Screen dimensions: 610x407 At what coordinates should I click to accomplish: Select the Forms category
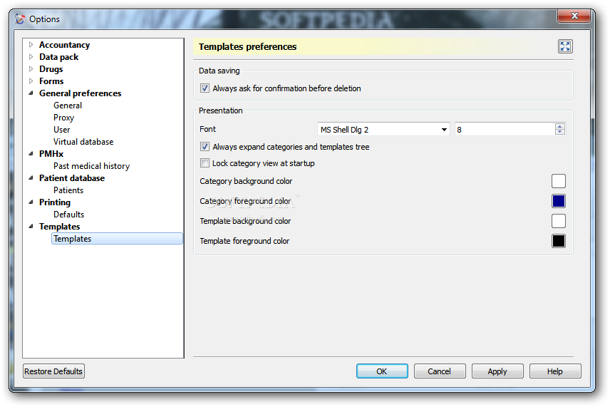click(51, 81)
